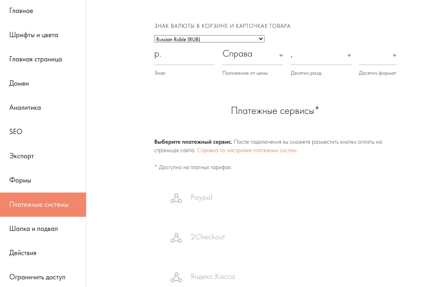Select the Paypal service label
The width and height of the screenshot is (447, 287).
pos(201,197)
